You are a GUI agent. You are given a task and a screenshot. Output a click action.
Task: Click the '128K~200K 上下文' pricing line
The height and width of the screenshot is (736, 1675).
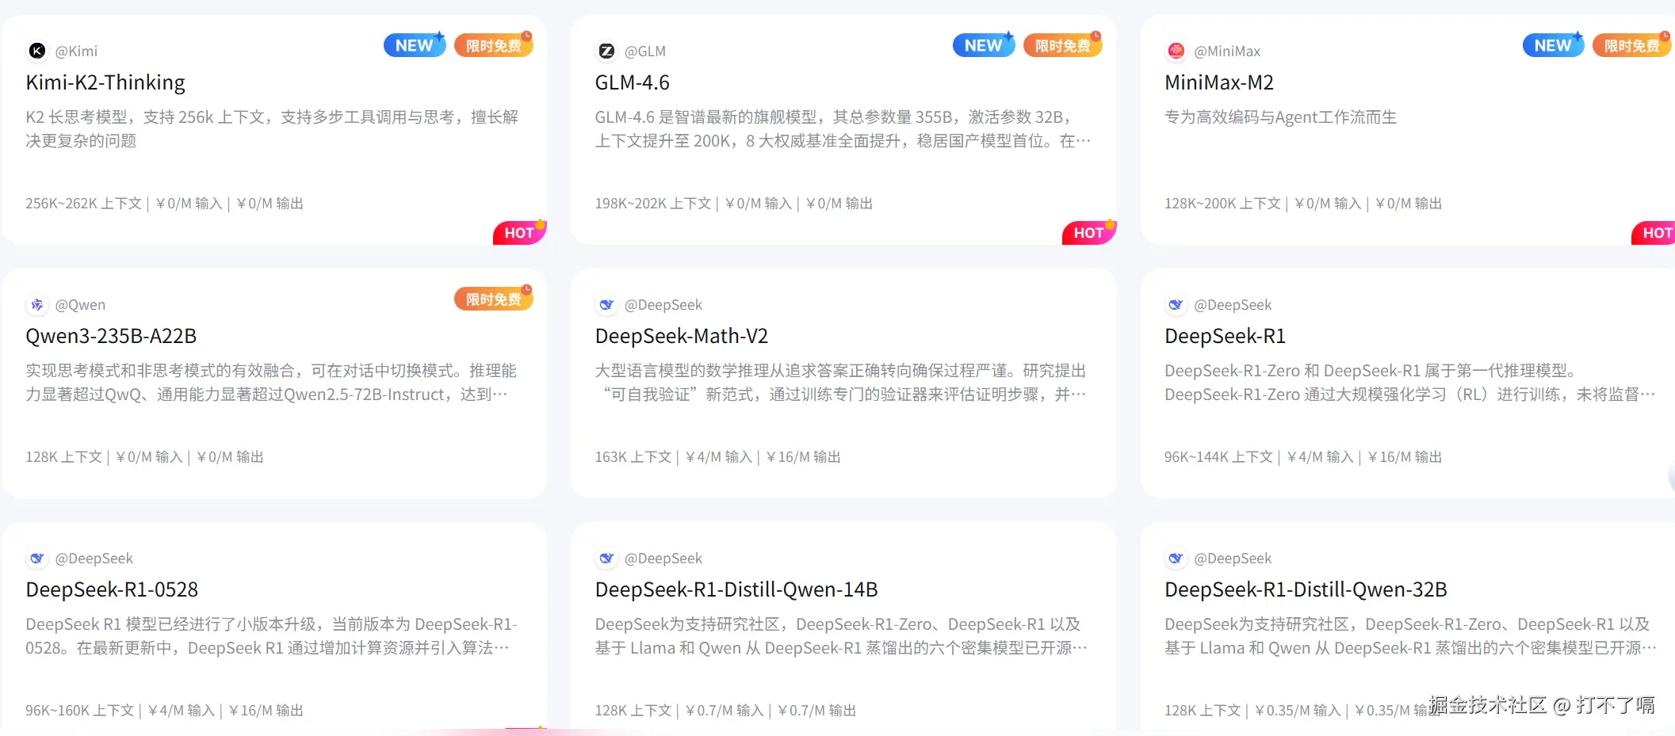pos(1303,204)
